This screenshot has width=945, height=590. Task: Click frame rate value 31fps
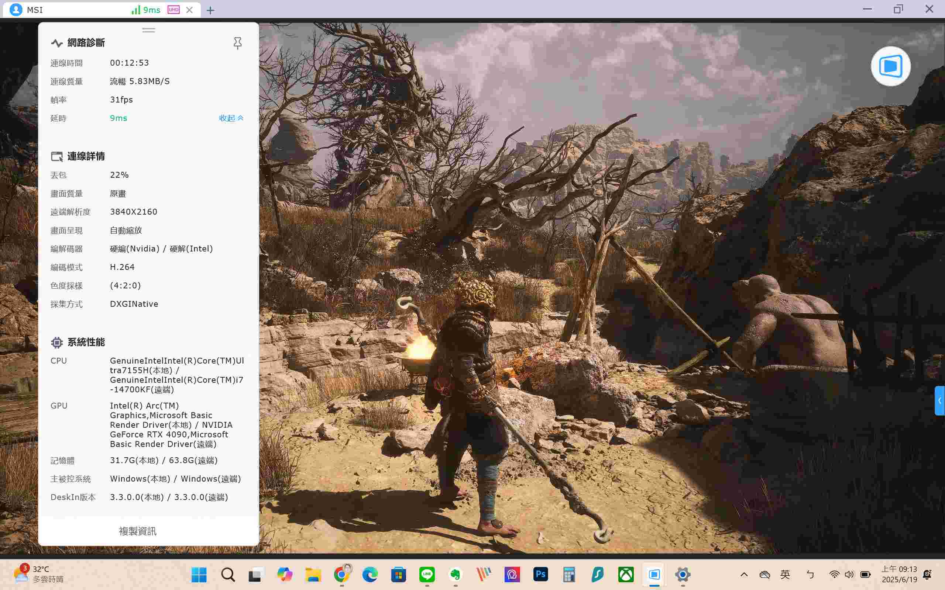(x=121, y=100)
